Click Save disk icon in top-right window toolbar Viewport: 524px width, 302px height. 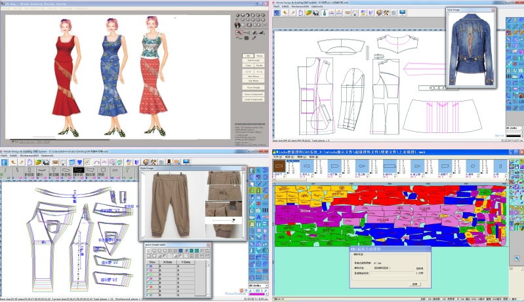pos(316,12)
